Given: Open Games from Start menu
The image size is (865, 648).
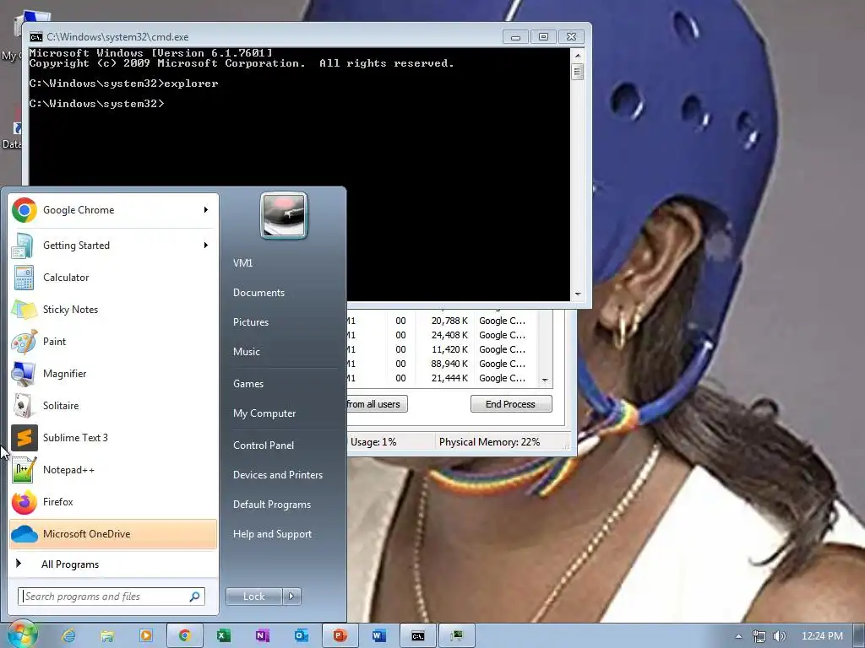Looking at the screenshot, I should click(x=248, y=384).
